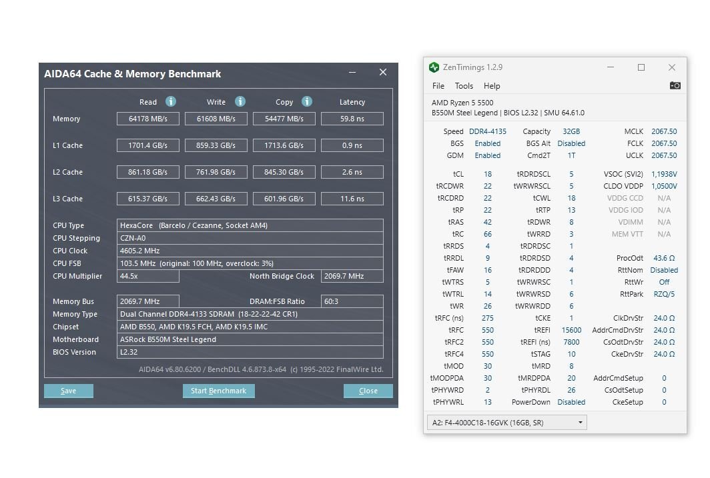Click Memory Write value 61608 MB/s
The width and height of the screenshot is (710, 478).
coord(216,119)
